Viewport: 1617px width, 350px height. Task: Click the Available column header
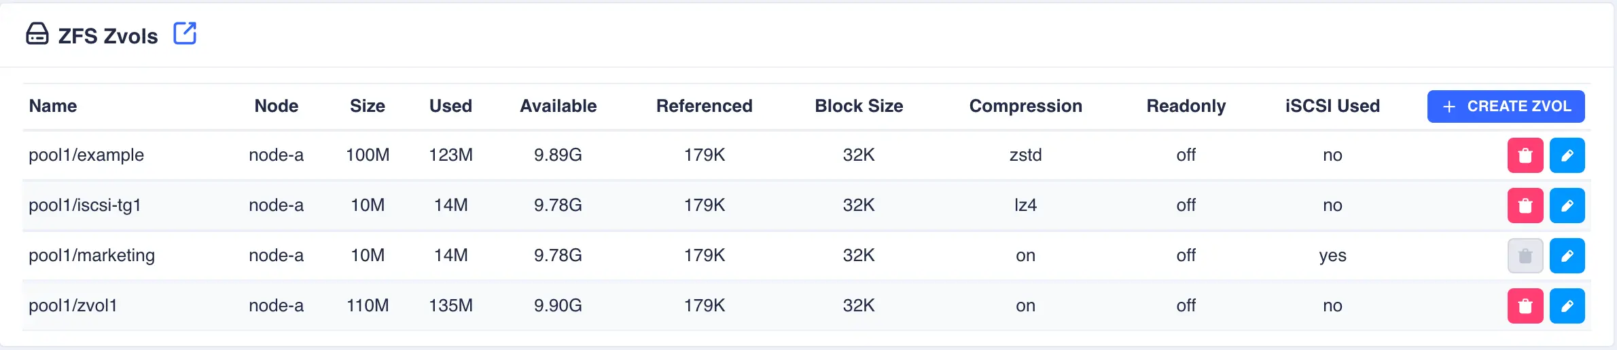tap(558, 106)
